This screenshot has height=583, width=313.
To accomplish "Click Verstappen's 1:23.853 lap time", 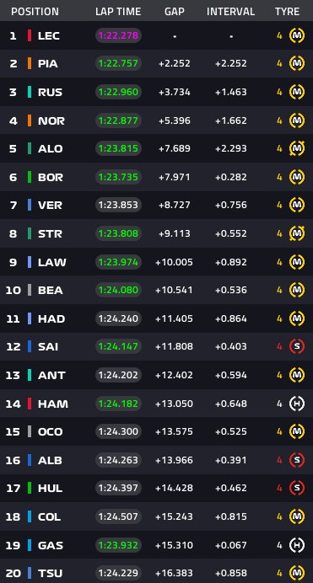I will 118,205.
